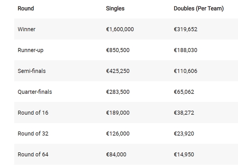The image size is (238, 165).
Task: Click the €23,920 doubles amount
Action: tap(184, 134)
